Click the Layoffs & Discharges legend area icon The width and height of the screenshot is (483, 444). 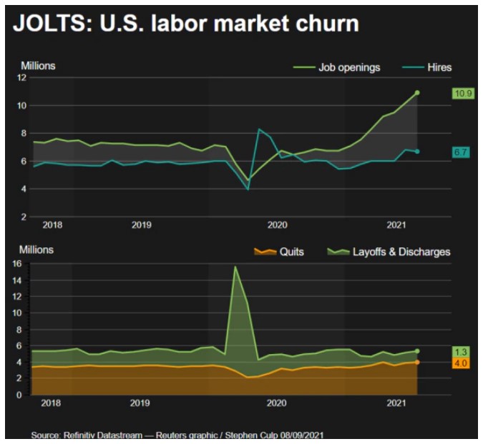coord(337,252)
